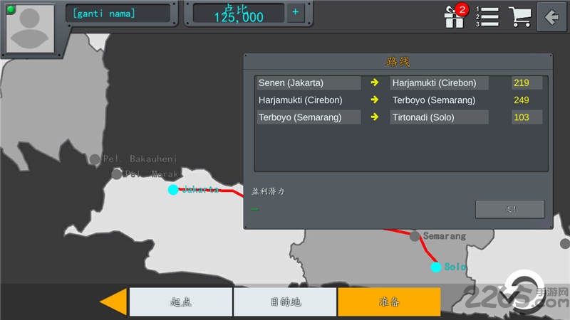570x320 pixels.
Task: Switch to the orange 准备 tab
Action: coord(389,302)
